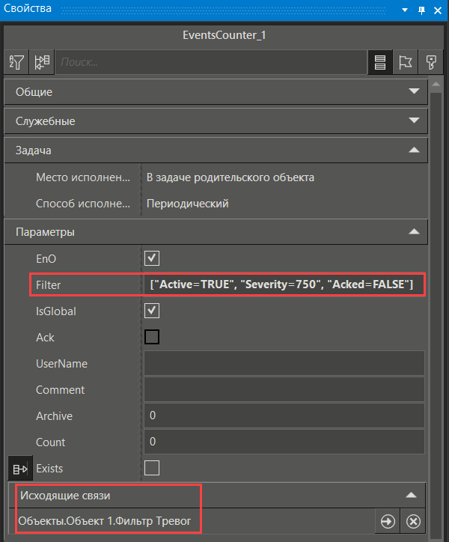Collapse the Задача section
This screenshot has height=542, width=449.
[x=414, y=150]
